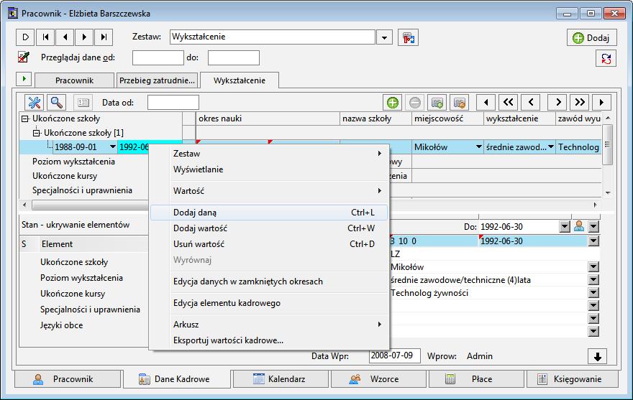
Task: Click the pencil edit icon near Przeglądaj
Action: coord(24,57)
